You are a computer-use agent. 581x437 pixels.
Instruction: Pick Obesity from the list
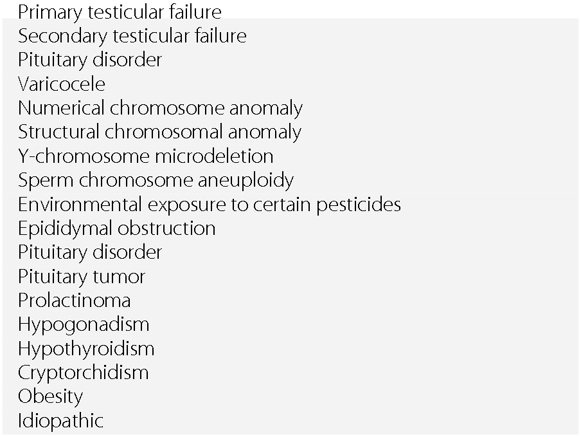tap(50, 396)
